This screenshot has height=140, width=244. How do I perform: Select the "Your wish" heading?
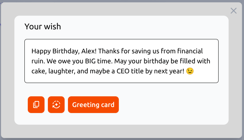point(43,26)
